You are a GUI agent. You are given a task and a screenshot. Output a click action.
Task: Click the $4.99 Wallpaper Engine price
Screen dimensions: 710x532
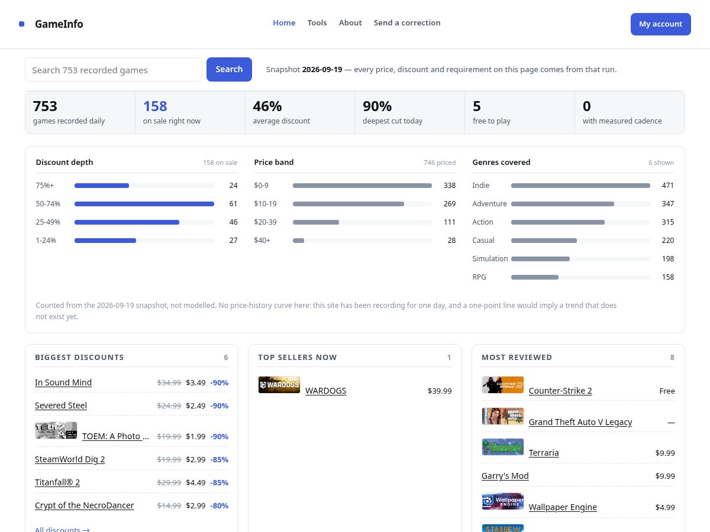coord(665,507)
